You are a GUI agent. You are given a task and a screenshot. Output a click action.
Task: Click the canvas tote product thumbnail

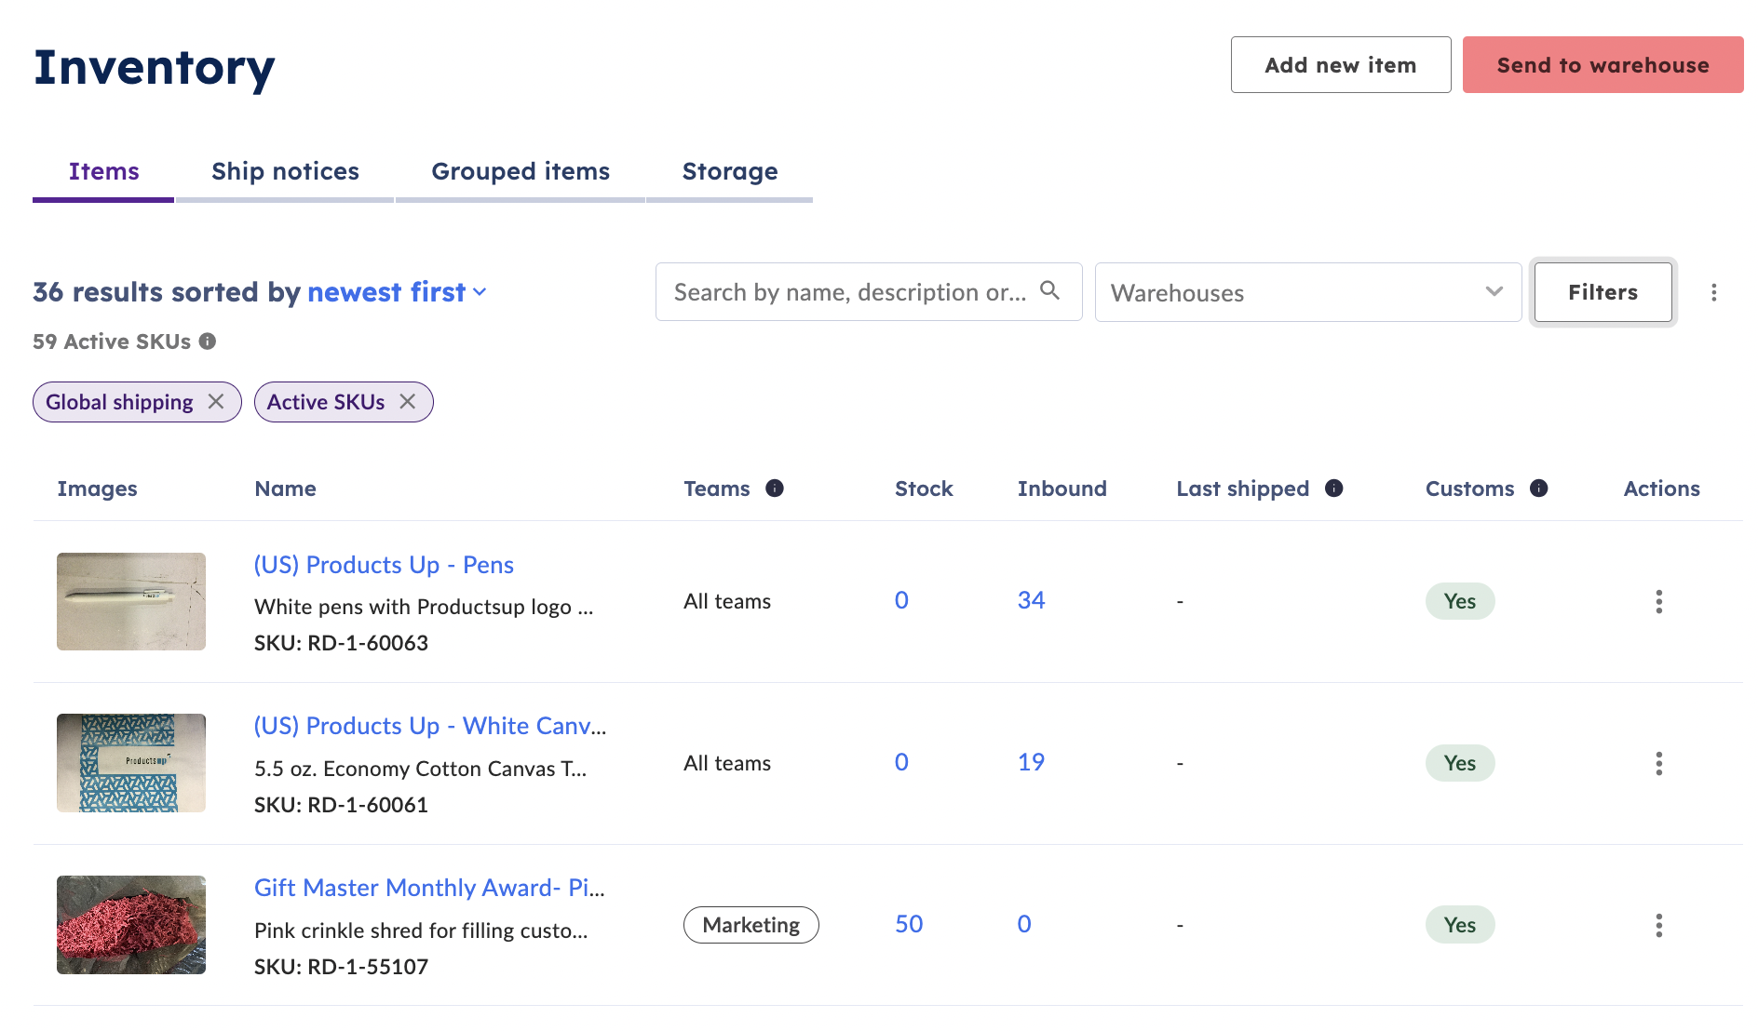(x=131, y=763)
